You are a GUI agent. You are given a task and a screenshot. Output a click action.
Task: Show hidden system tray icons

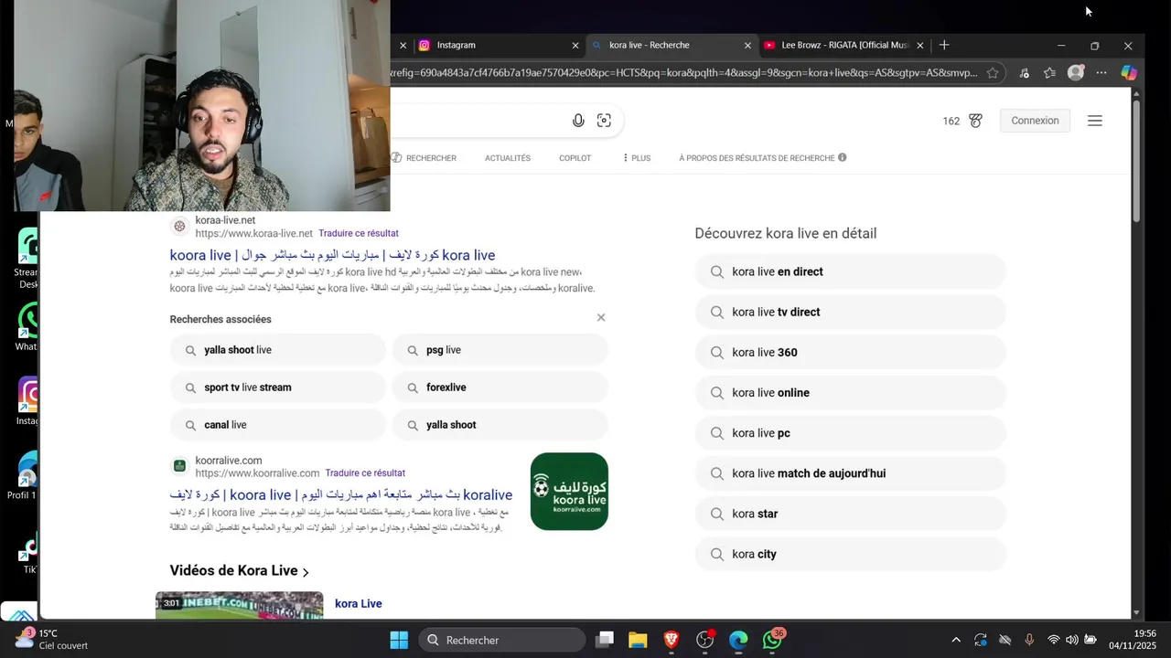tap(956, 640)
